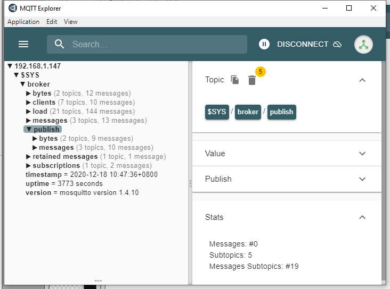Expand the clients topic node
Image resolution: width=390 pixels, height=289 pixels.
pyautogui.click(x=29, y=103)
